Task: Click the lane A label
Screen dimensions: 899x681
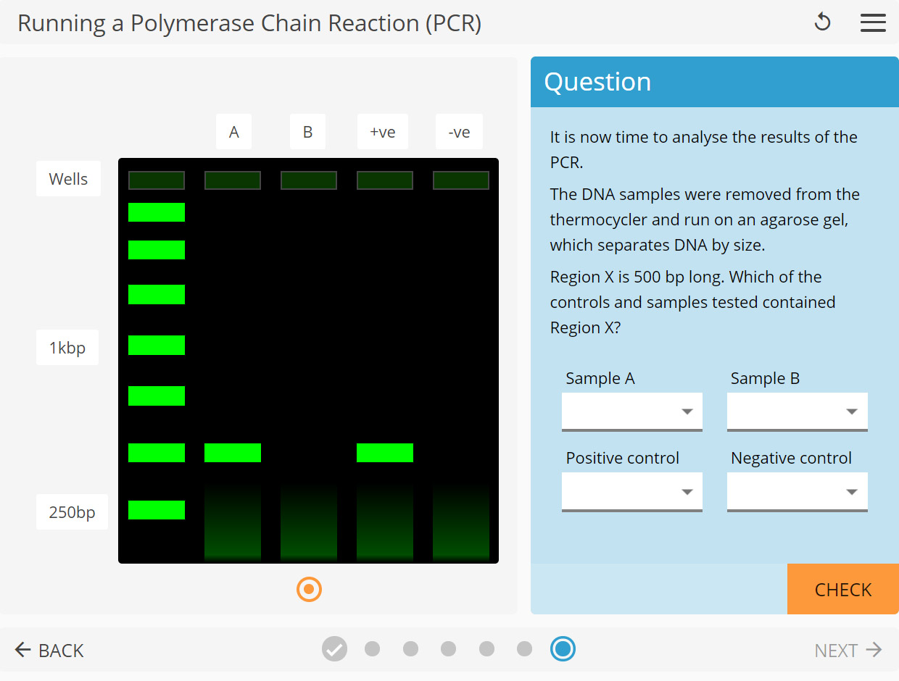Action: point(233,132)
